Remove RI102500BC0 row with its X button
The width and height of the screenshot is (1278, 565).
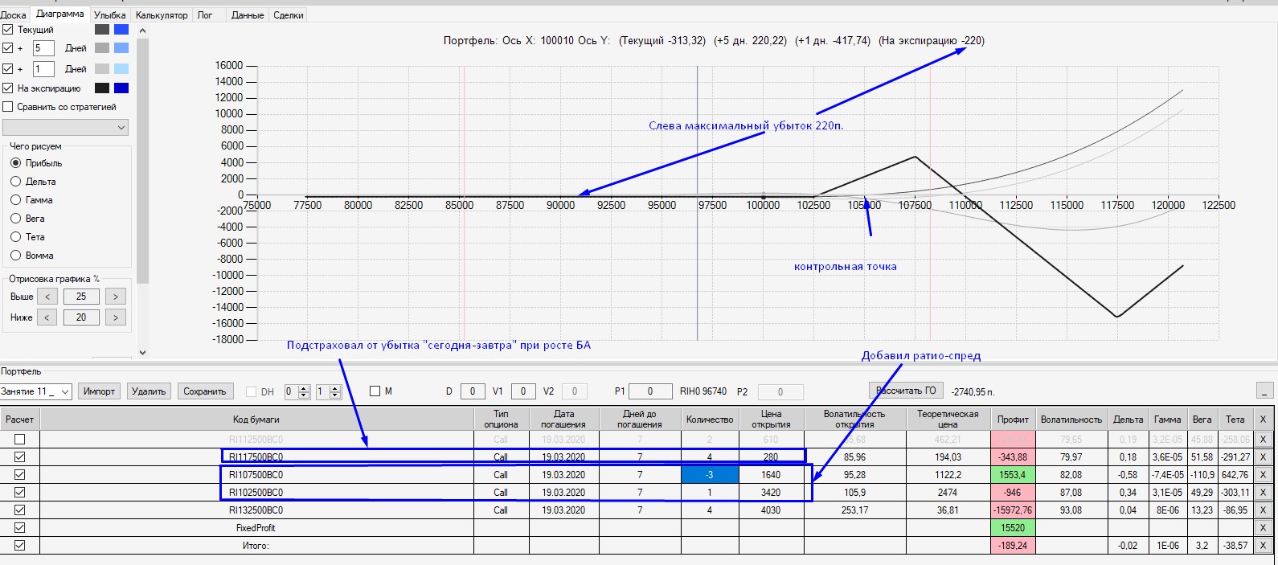point(1263,493)
